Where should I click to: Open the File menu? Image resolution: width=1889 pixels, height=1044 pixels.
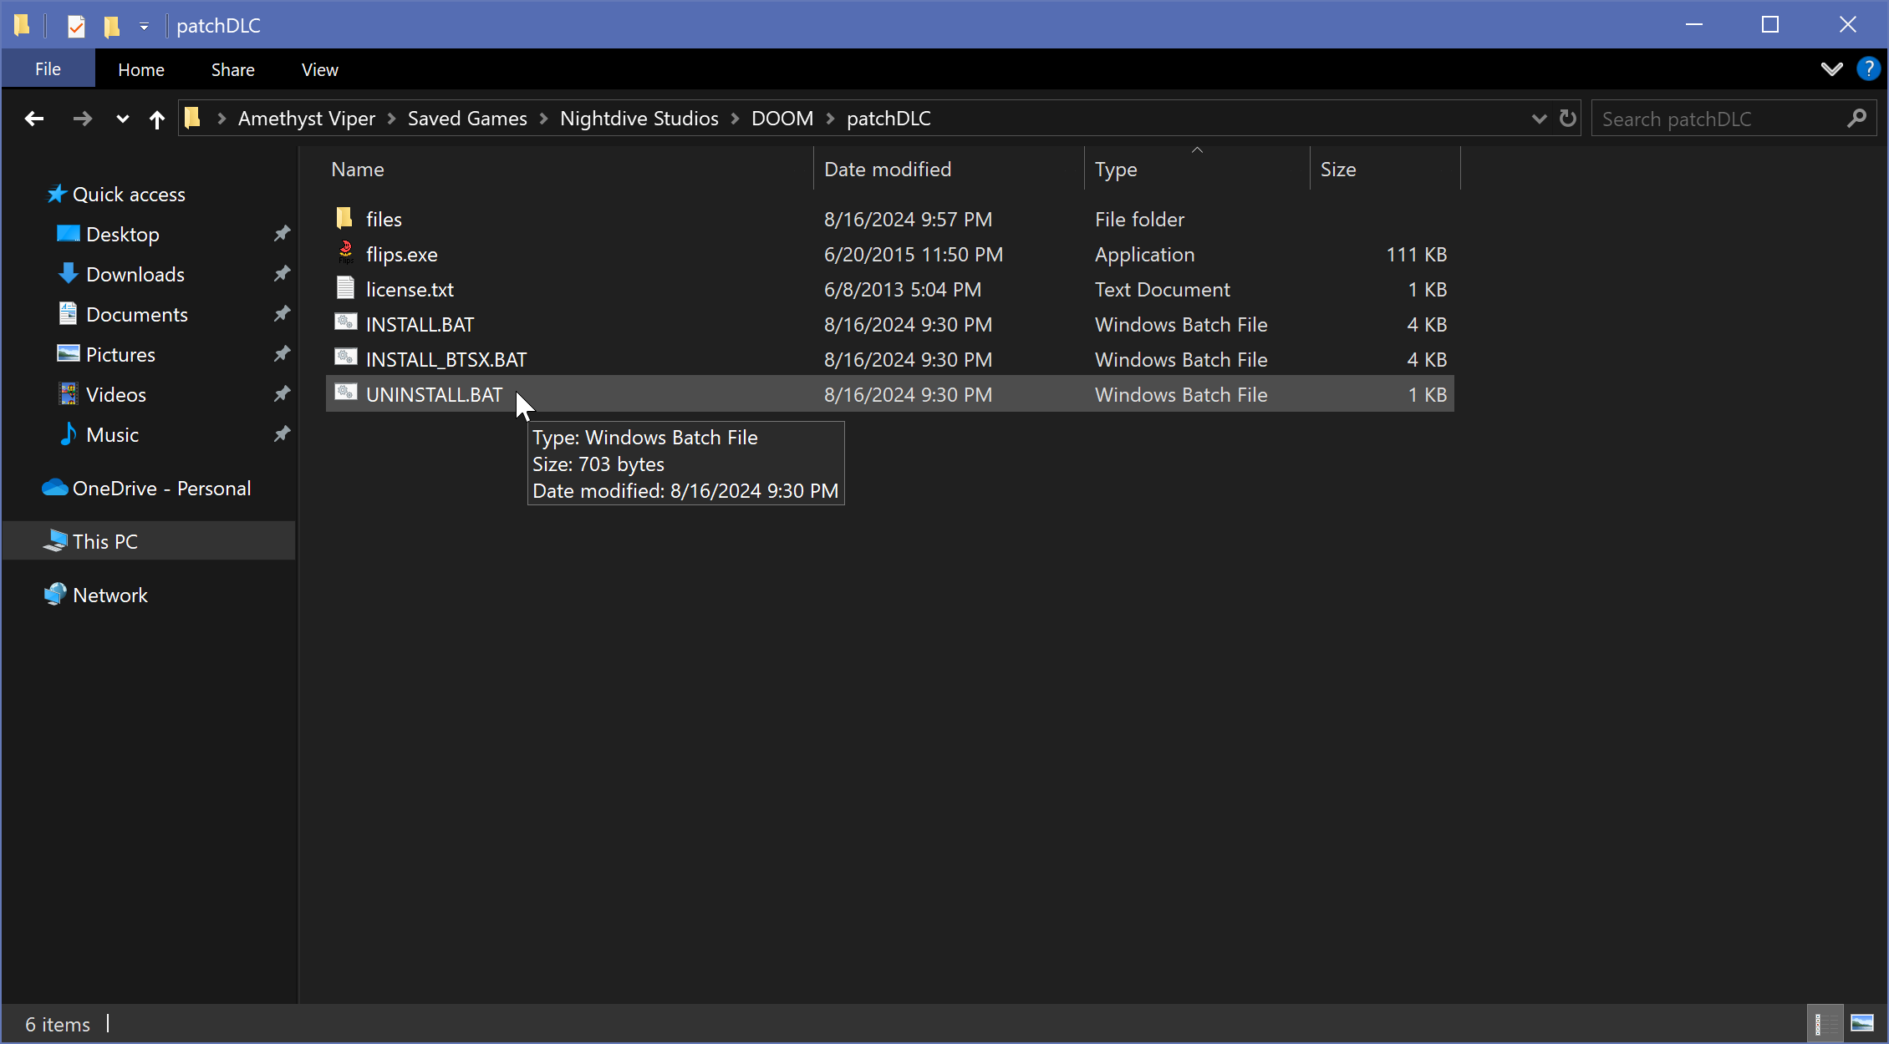[x=48, y=69]
